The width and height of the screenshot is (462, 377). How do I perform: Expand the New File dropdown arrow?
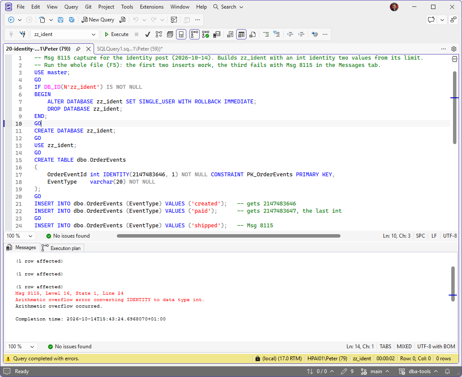click(51, 20)
